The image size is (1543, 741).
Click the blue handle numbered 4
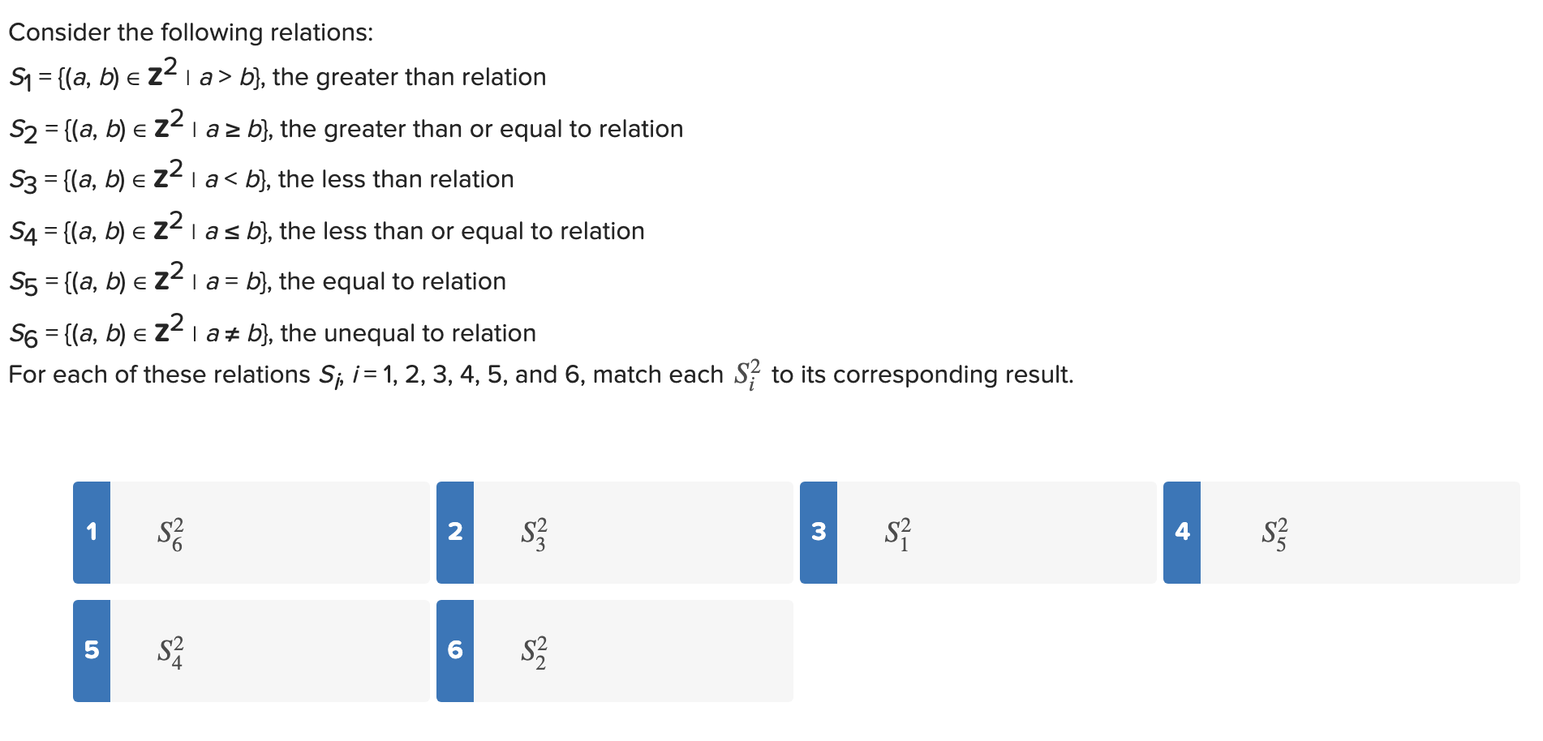tap(1182, 533)
